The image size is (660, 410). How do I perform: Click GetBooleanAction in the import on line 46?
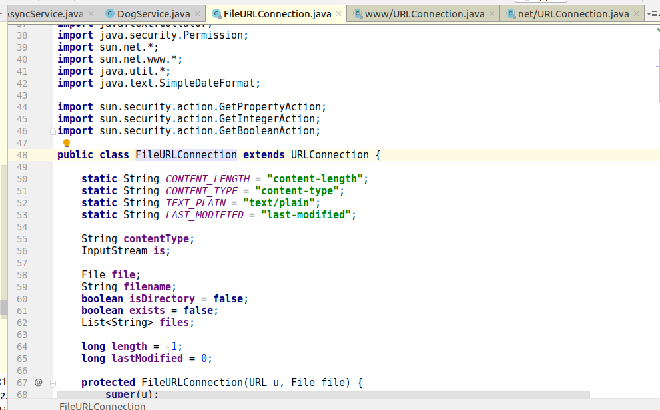pyautogui.click(x=267, y=130)
